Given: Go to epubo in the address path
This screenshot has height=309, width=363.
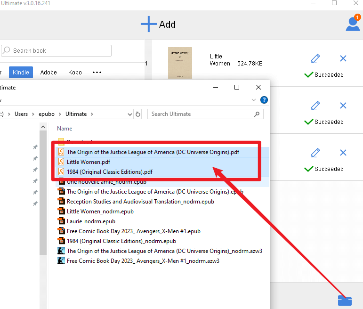Looking at the screenshot, I should (47, 114).
